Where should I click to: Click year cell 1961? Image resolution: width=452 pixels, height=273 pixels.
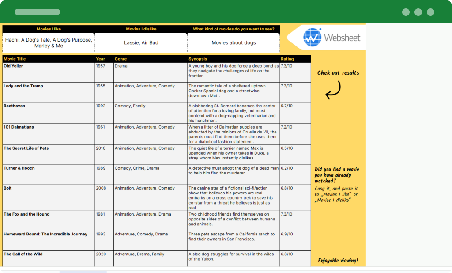tap(104, 134)
